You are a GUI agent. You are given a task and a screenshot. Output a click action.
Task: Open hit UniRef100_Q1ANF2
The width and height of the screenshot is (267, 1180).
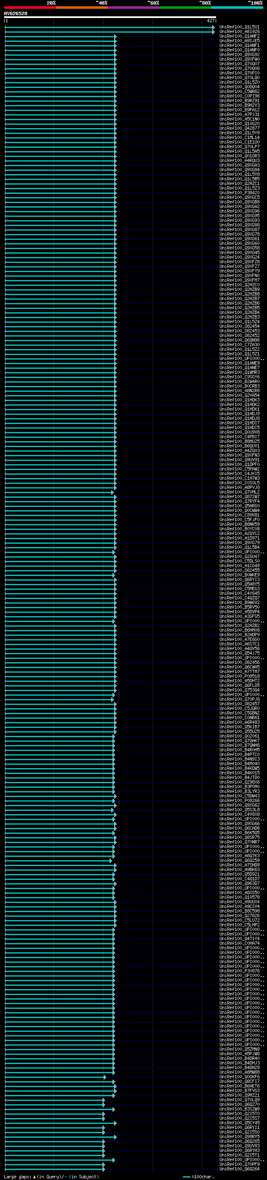click(239, 36)
